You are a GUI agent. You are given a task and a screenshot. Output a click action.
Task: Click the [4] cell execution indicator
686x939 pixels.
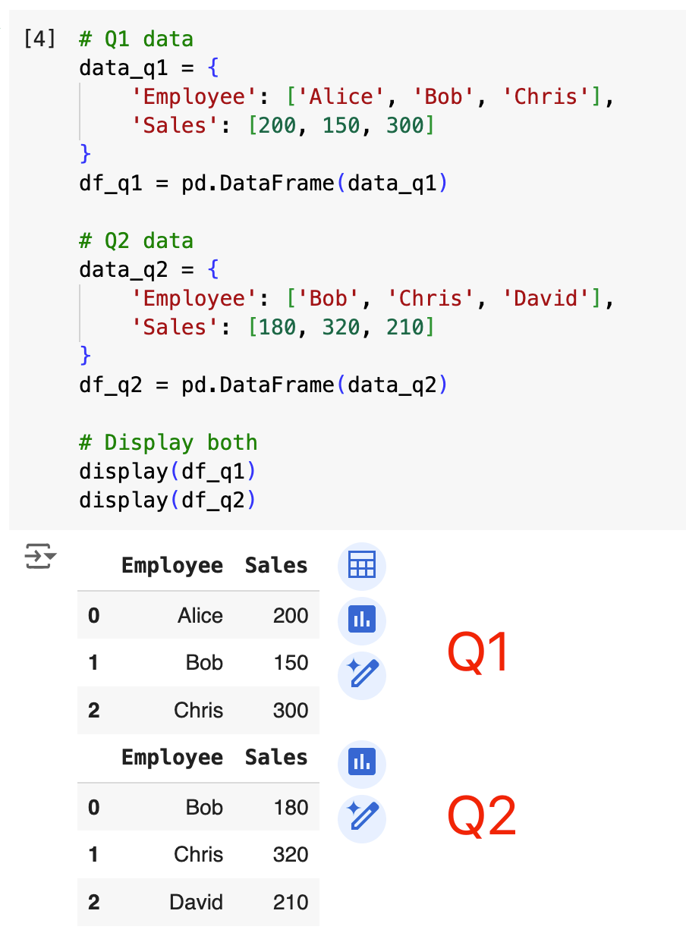point(39,39)
